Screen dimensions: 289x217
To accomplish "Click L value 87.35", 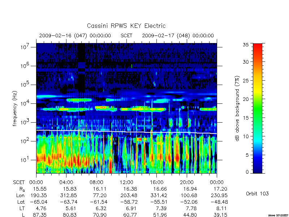I will 40,215.
